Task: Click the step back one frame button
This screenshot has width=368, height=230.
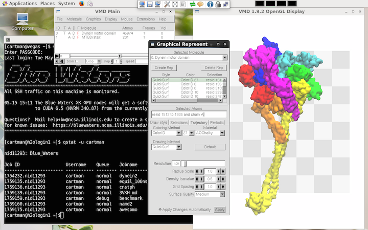Action: (x=62, y=61)
